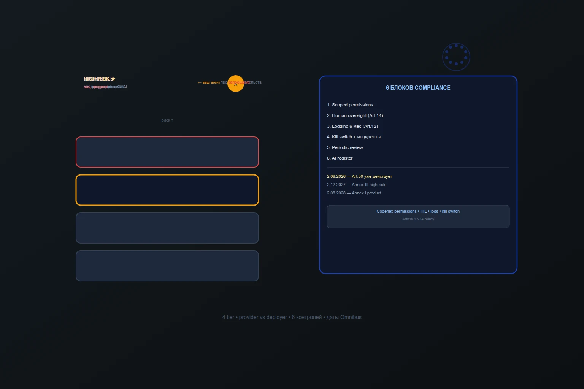Click the EU stars circle emblem
Viewport: 584px width, 389px height.
tap(456, 57)
